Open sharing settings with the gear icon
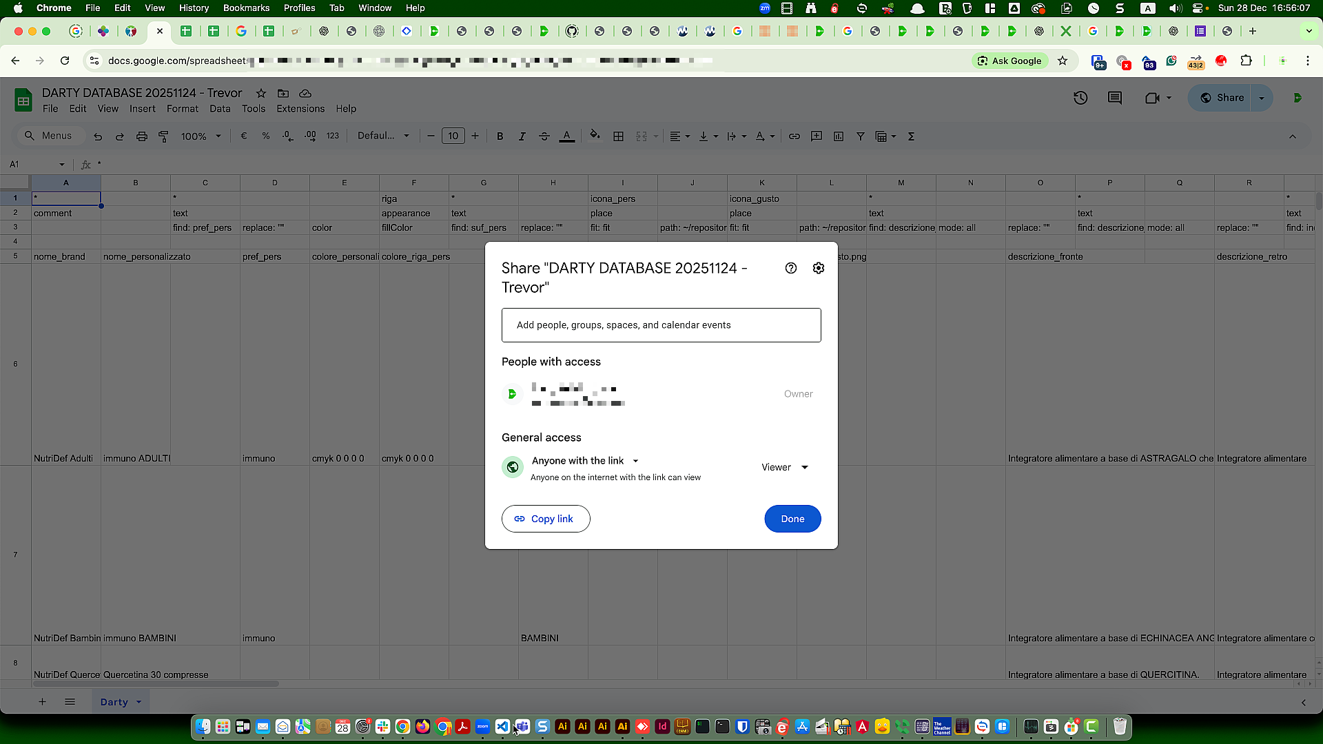 pos(819,268)
